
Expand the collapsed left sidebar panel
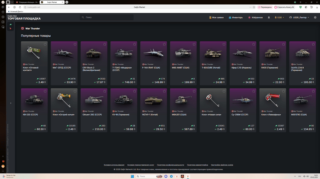11,103
